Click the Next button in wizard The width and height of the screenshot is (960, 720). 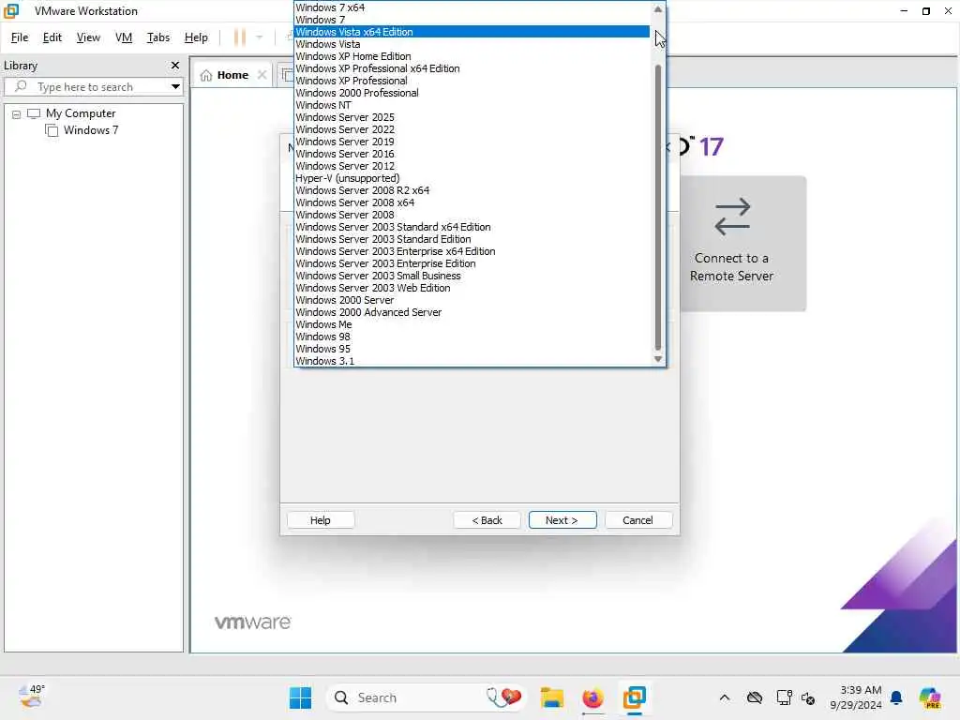(562, 519)
